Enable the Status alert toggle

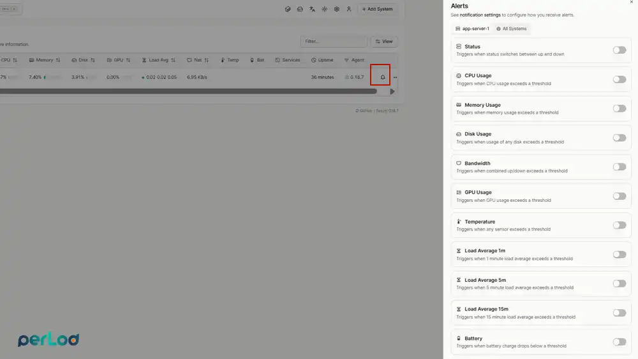(x=619, y=50)
